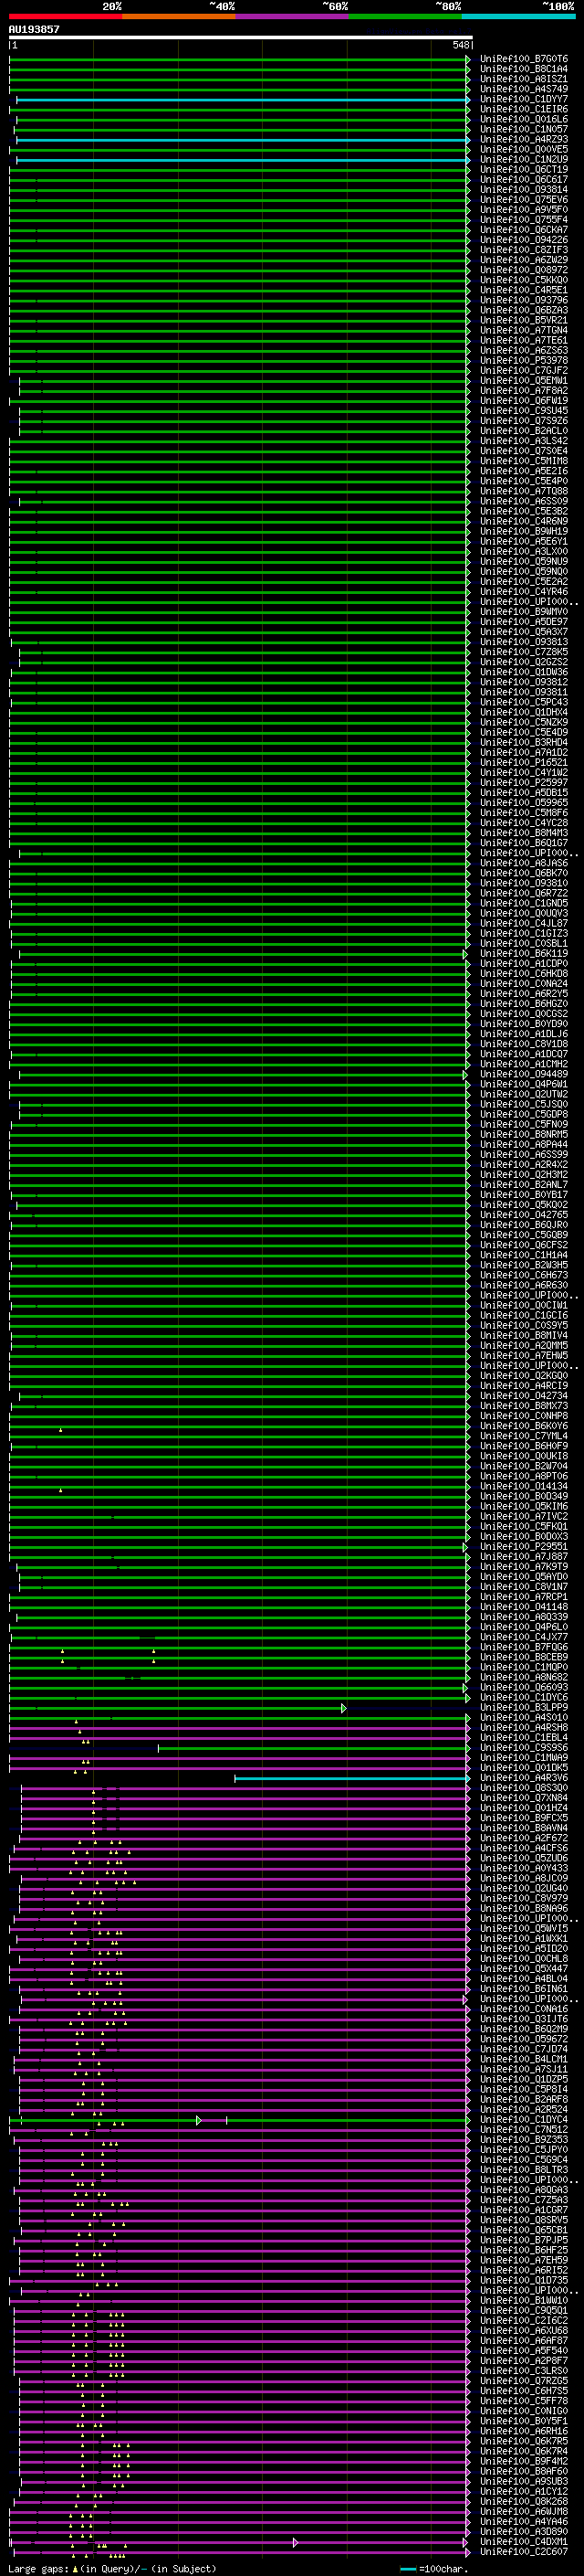Select label UniRef100_A0Y433
The image size is (584, 2576).
[x=523, y=1868]
